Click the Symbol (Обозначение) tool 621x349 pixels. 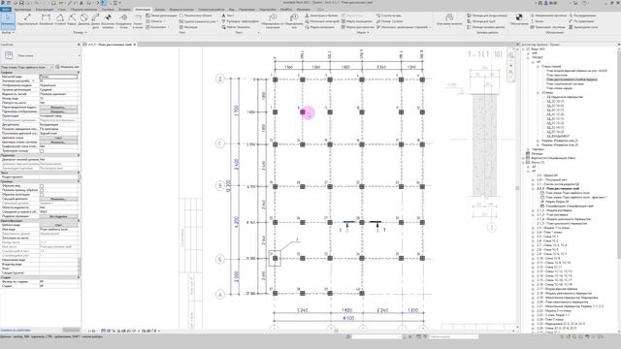(x=519, y=19)
